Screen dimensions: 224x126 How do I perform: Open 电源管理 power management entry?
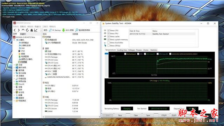(x=24, y=57)
